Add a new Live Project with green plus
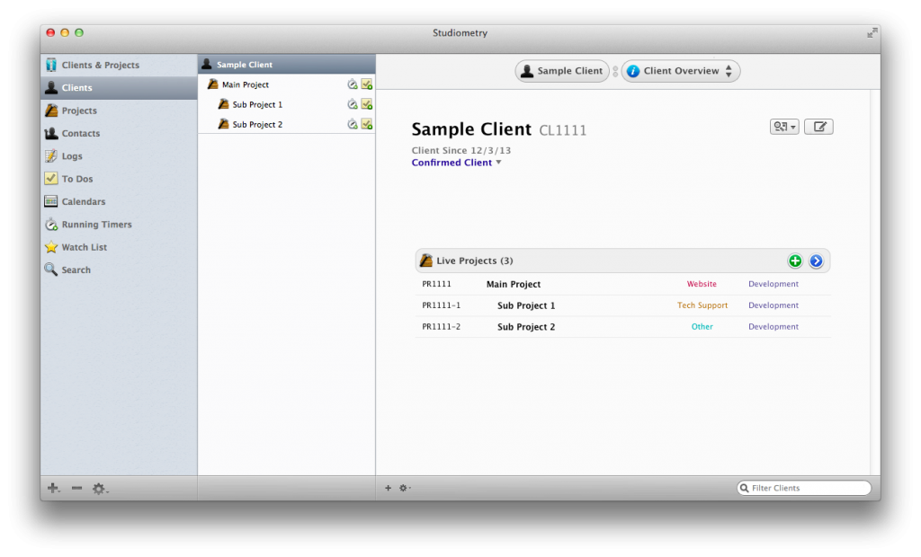This screenshot has width=921, height=557. pos(795,261)
